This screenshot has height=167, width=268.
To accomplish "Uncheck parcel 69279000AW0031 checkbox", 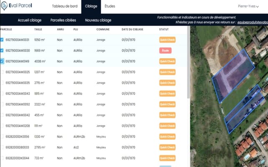I will pos(2,40).
